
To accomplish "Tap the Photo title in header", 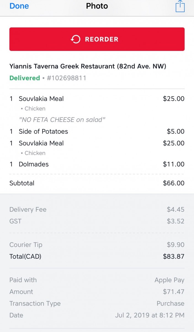I will click(97, 6).
